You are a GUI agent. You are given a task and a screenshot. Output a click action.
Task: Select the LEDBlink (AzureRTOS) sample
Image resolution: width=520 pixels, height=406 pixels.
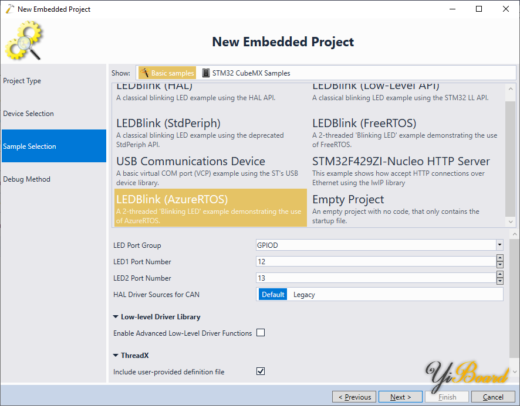pyautogui.click(x=211, y=207)
